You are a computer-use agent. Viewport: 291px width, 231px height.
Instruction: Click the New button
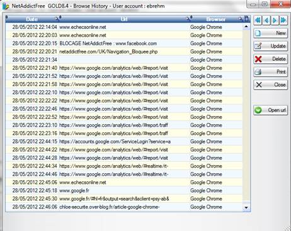pyautogui.click(x=270, y=33)
